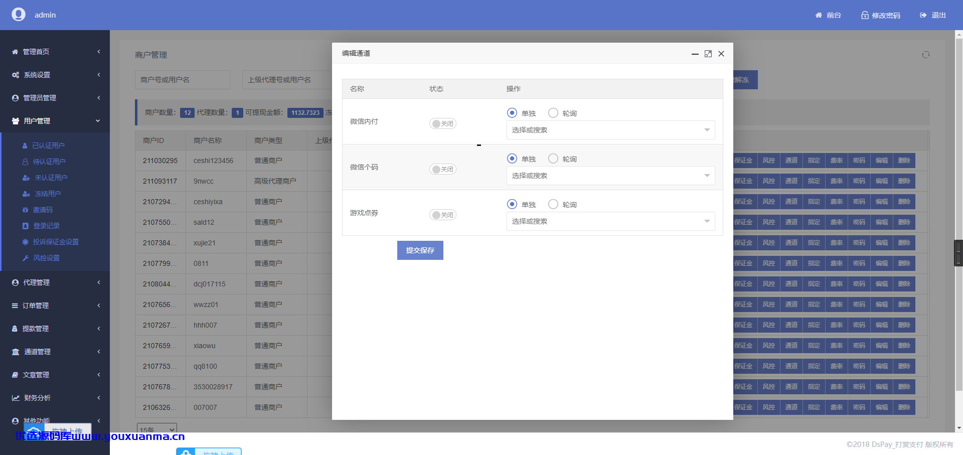The width and height of the screenshot is (963, 455).
Task: Expand the 代理管理 sidebar menu
Action: tap(55, 282)
